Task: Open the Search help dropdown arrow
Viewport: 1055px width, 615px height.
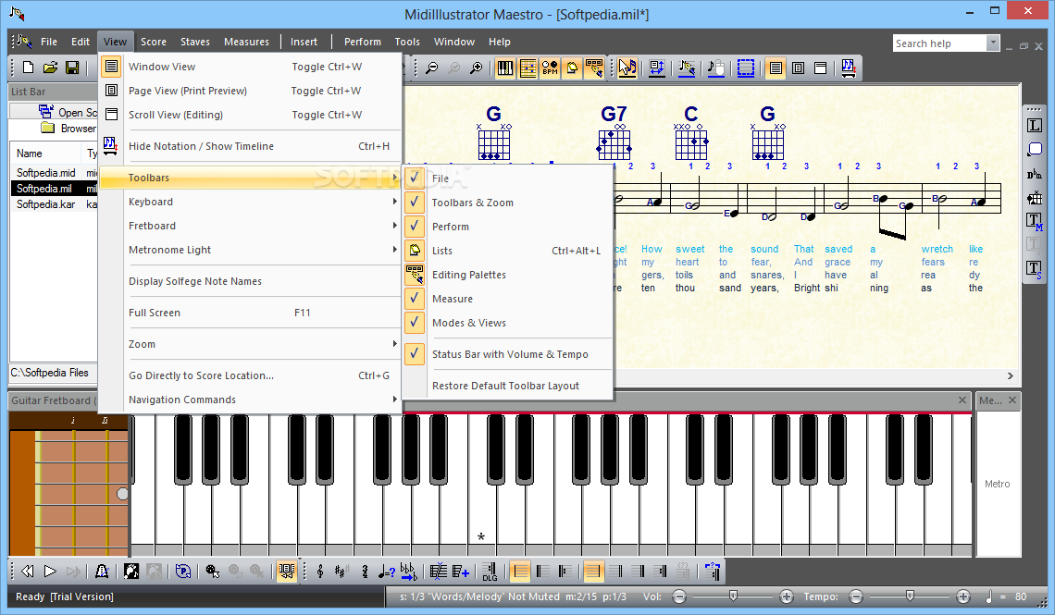Action: coord(992,43)
